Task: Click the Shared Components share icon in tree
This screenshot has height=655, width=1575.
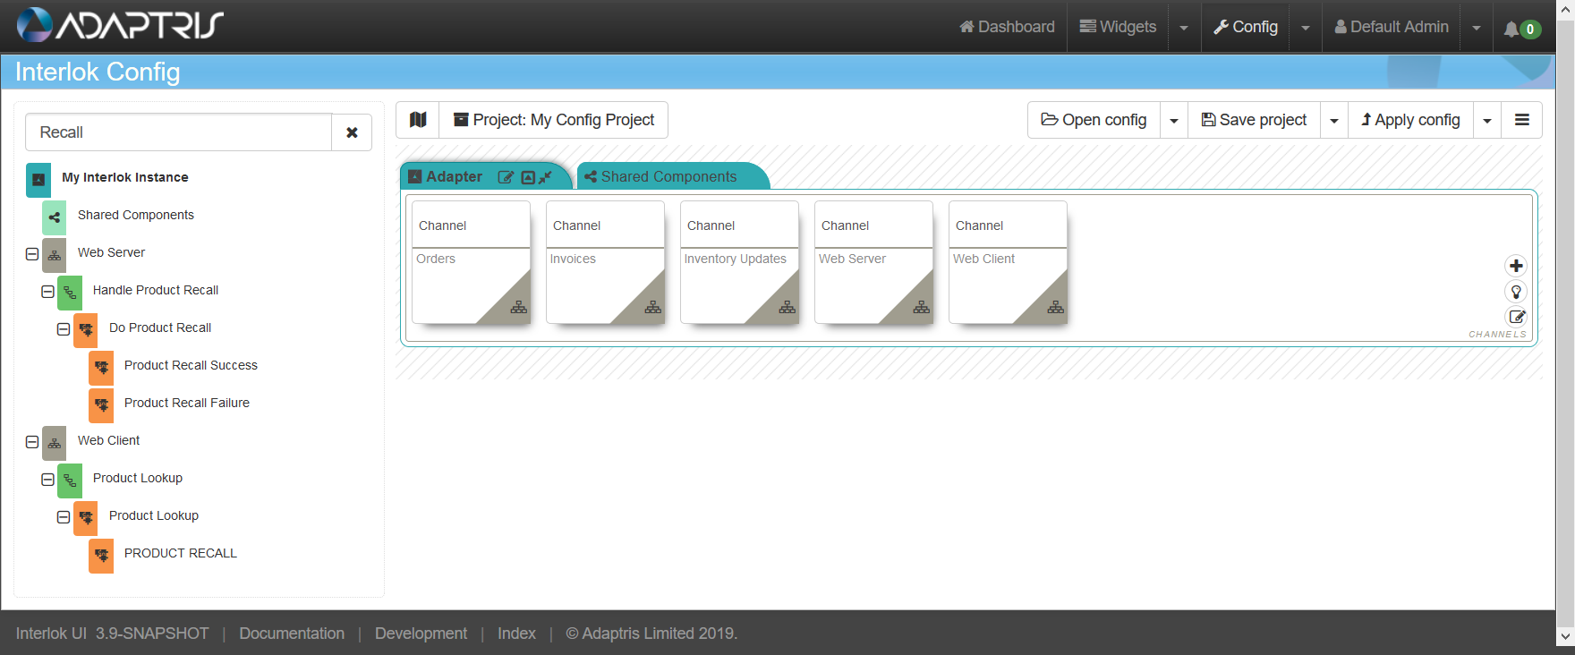Action: click(55, 217)
